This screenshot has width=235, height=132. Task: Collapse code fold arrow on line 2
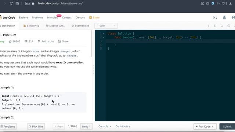pos(104,37)
